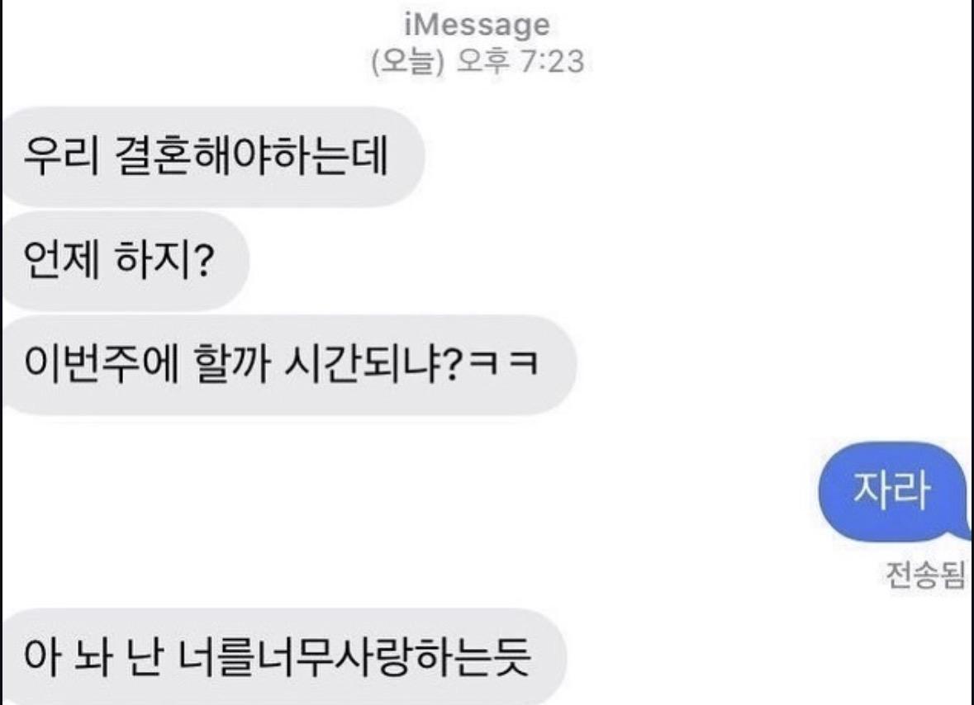
Task: Click the word 하지? in second bubble
Action: (164, 260)
